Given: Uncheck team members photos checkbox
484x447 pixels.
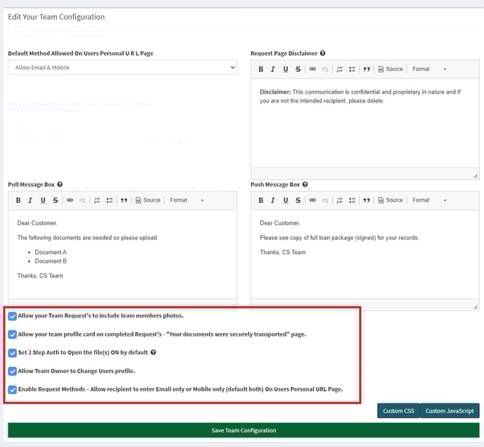Looking at the screenshot, I should (13, 316).
